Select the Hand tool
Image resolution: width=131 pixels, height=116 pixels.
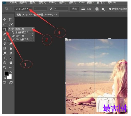11,63
